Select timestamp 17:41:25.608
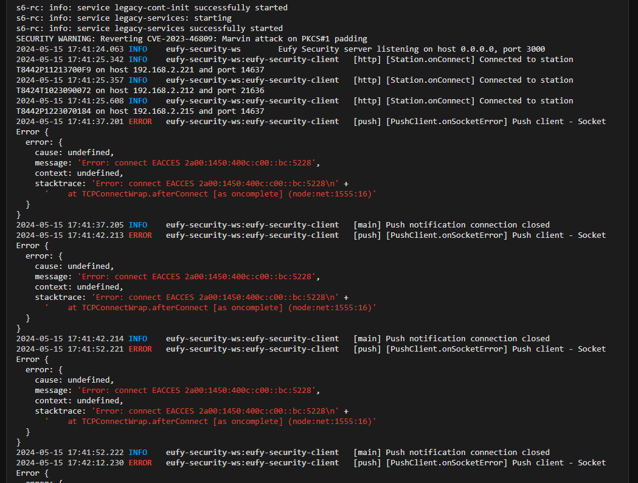The width and height of the screenshot is (638, 483). pos(95,101)
